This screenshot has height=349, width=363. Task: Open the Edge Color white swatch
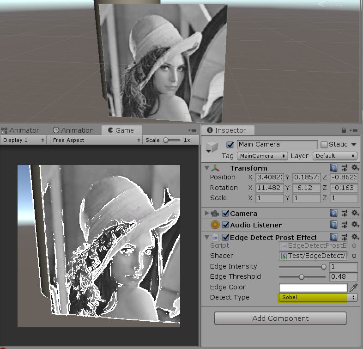pyautogui.click(x=313, y=288)
